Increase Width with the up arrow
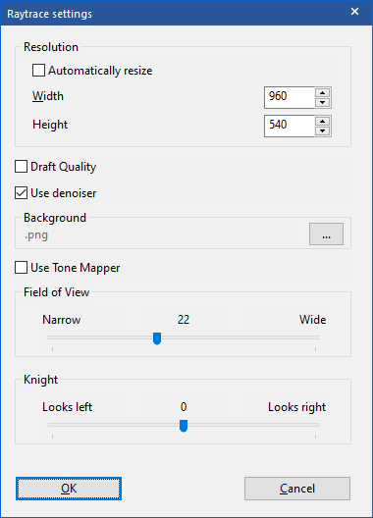373x518 pixels. tap(322, 93)
